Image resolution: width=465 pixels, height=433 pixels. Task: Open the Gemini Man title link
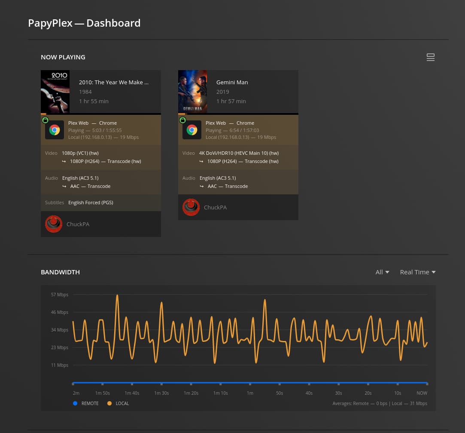232,82
